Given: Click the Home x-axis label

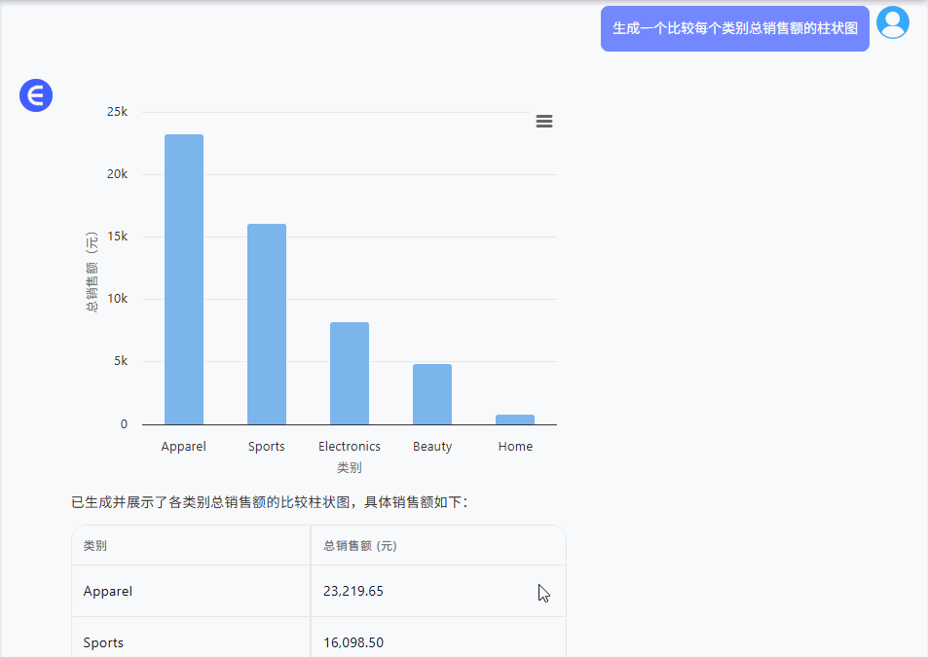Looking at the screenshot, I should (x=515, y=447).
